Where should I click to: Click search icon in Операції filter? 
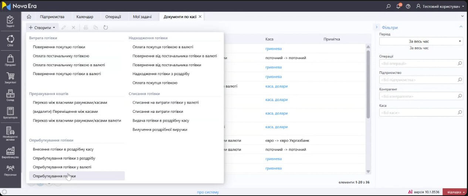[x=460, y=63]
